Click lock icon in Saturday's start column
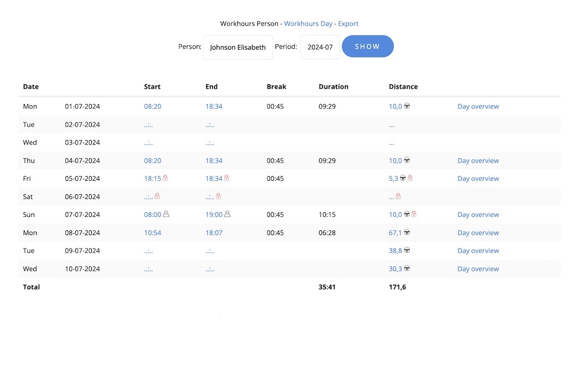 (157, 196)
